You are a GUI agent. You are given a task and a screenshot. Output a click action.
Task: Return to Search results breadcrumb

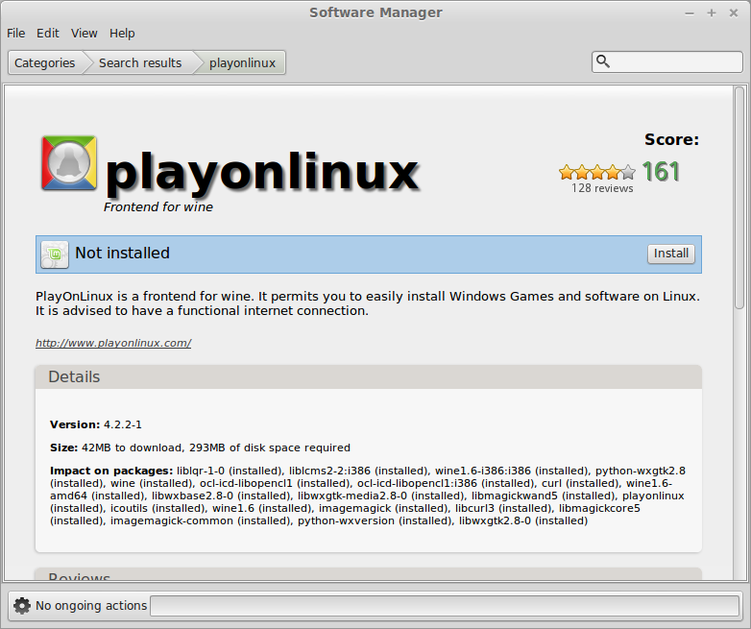click(140, 62)
